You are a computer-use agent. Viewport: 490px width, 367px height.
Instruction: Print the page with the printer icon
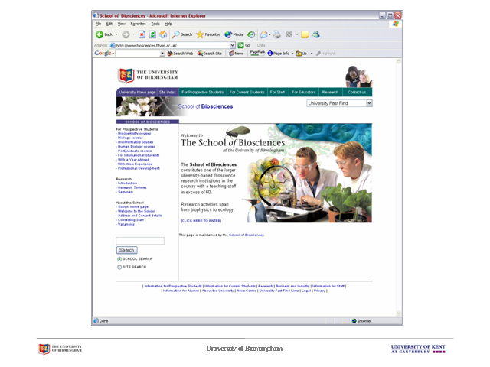coord(277,34)
